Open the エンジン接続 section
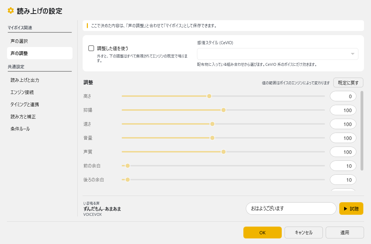Screen dimensions: 371x244 pyautogui.click(x=39, y=92)
